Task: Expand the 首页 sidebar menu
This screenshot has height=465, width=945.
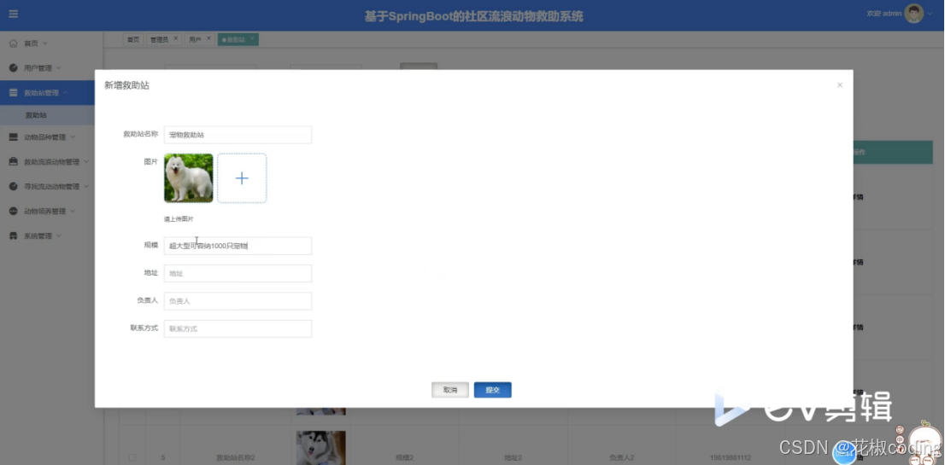Action: click(45, 44)
